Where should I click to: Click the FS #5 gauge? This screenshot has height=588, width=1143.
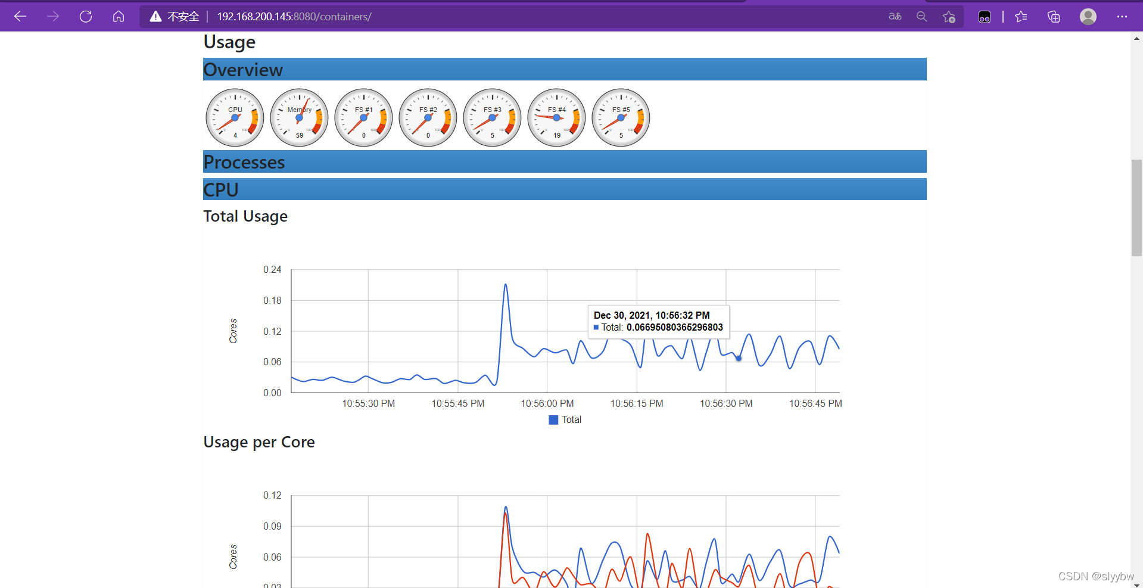coord(621,118)
